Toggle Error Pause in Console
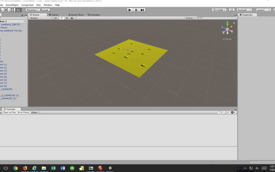This screenshot has width=275, height=172. [x=23, y=112]
